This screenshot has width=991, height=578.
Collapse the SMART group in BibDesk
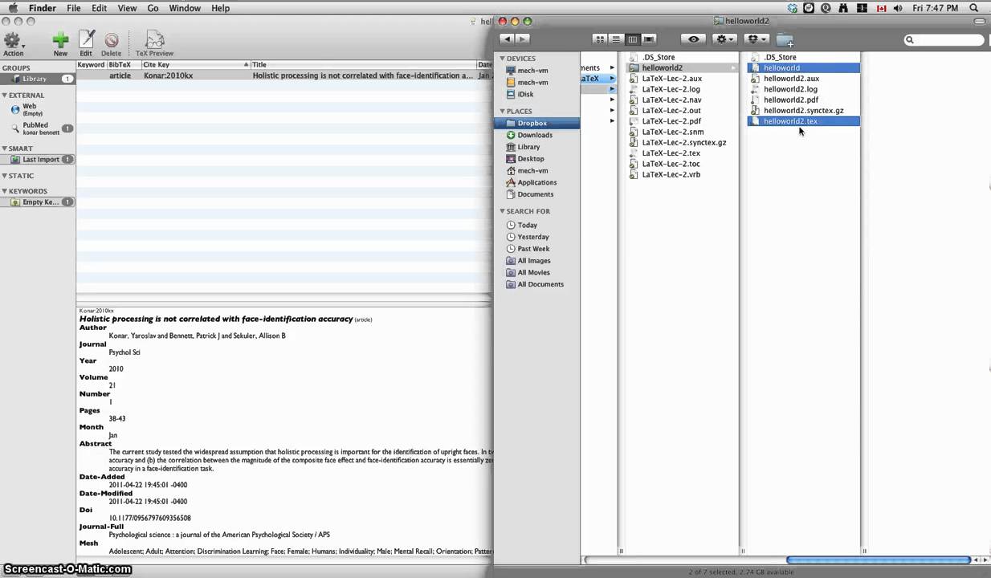pyautogui.click(x=5, y=149)
